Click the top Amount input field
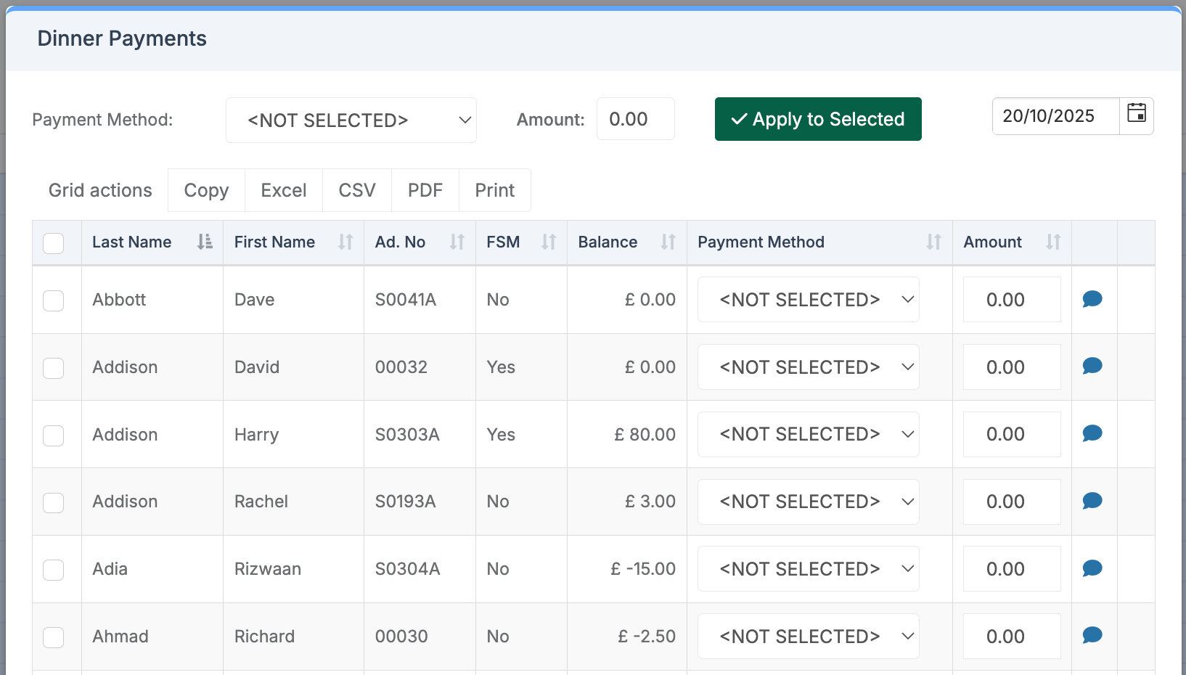This screenshot has height=675, width=1186. coord(635,119)
